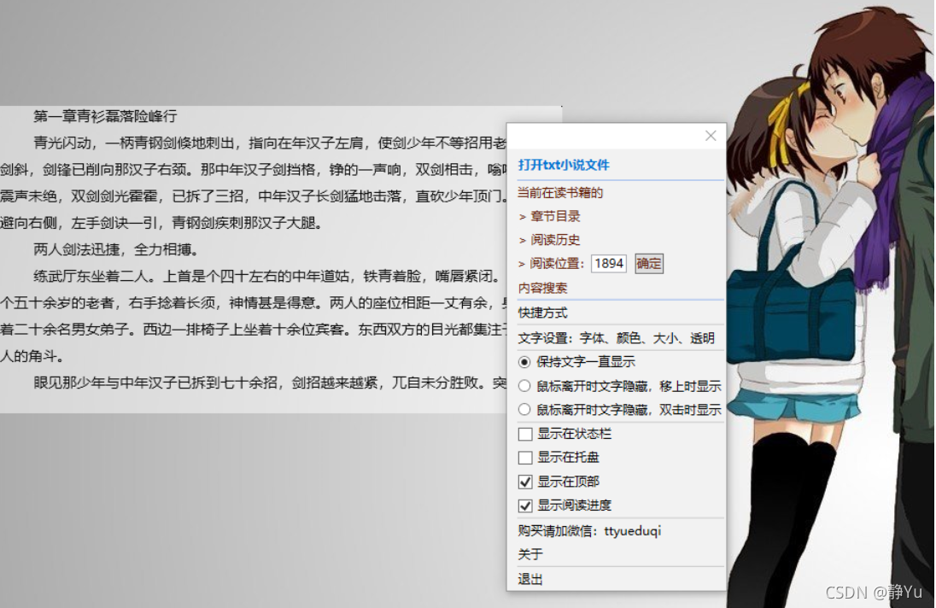Viewport: 936px width, 608px height.
Task: Enable the 显示在托盘 checkbox
Action: click(524, 458)
